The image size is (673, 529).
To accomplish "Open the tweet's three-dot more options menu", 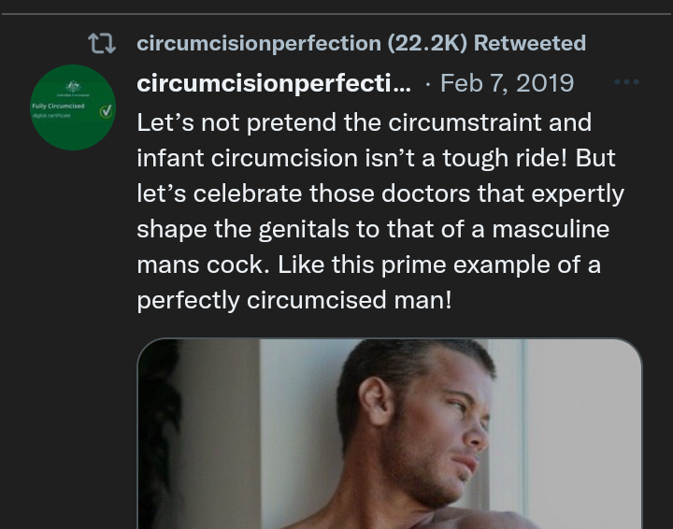I will click(626, 82).
